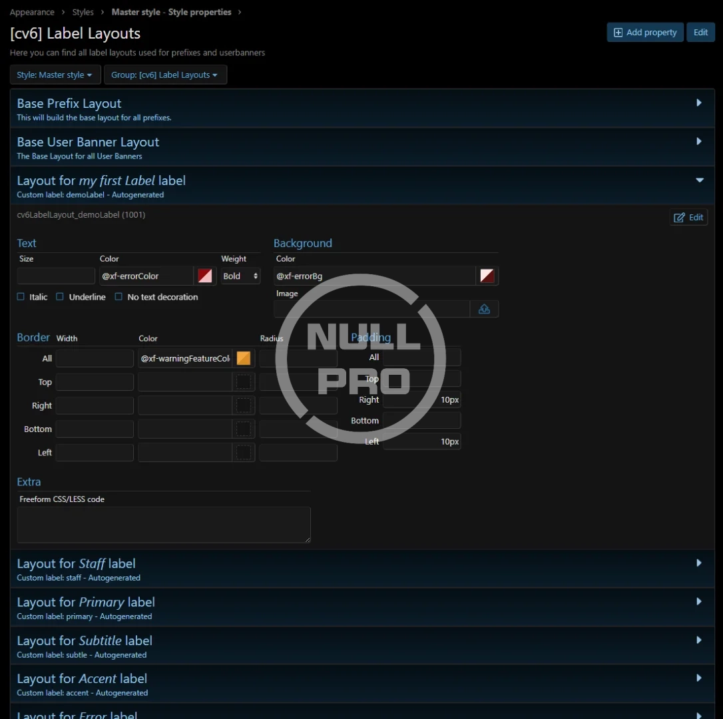
Task: Open the text color picker swatch
Action: point(205,276)
